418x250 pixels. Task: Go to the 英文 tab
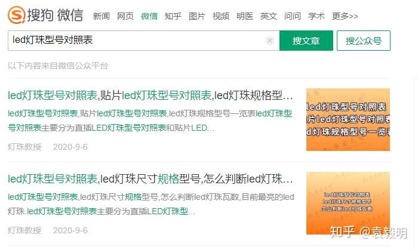[x=269, y=16]
